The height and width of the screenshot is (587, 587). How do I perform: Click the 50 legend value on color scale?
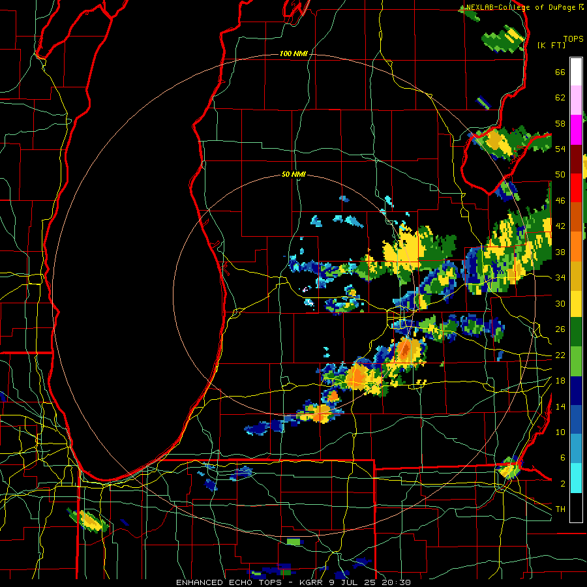[x=560, y=175]
